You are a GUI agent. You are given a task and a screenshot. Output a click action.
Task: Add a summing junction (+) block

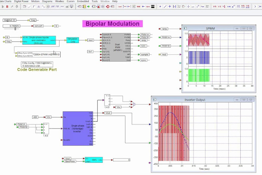(x=170, y=6)
